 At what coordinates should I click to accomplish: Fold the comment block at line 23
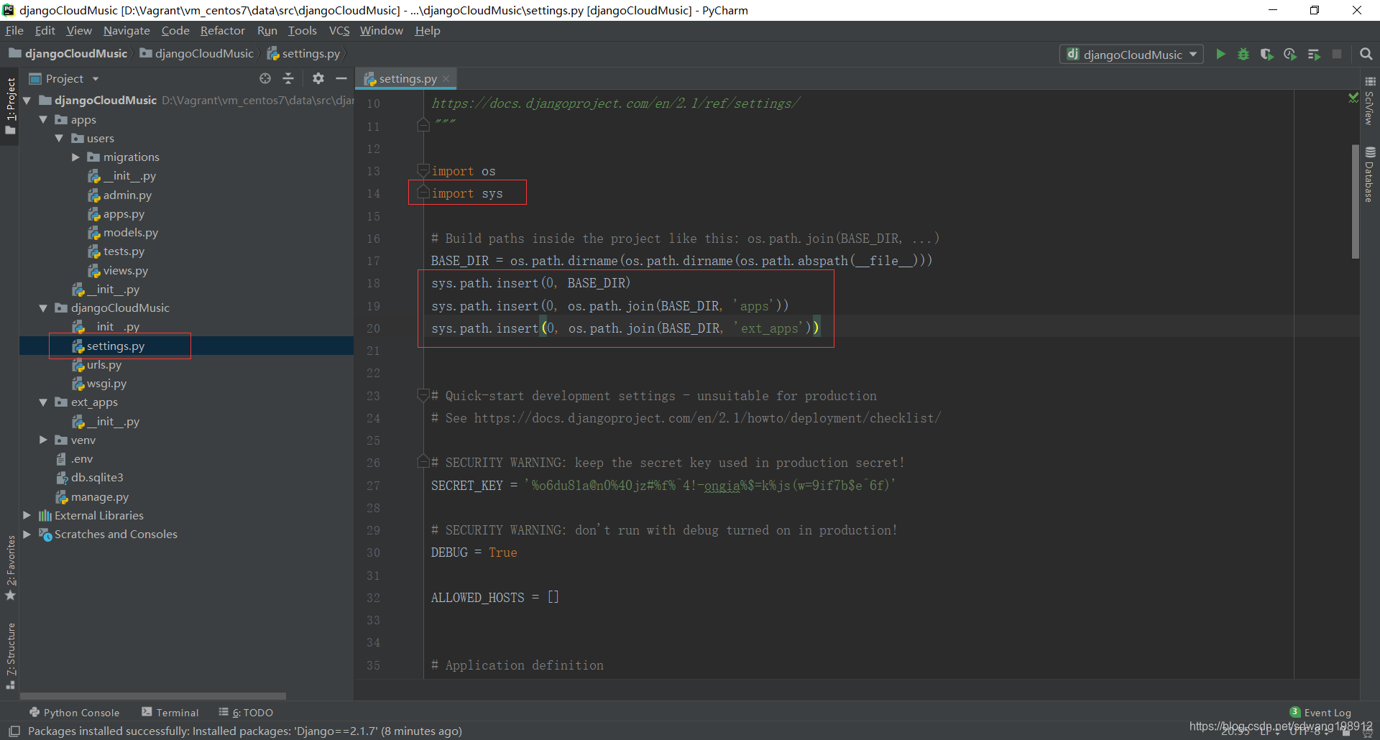point(423,395)
